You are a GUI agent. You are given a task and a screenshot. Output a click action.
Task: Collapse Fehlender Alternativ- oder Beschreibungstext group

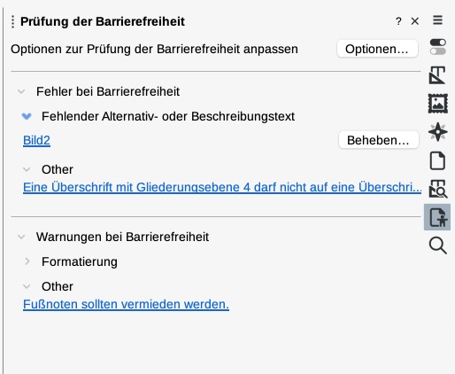27,116
